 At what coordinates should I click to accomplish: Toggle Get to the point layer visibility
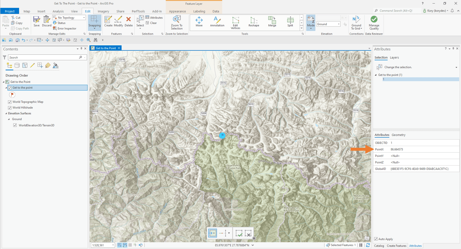pos(10,88)
